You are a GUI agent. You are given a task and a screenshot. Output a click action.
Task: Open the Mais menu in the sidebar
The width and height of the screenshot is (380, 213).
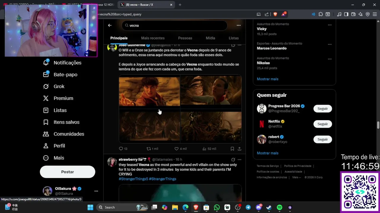pyautogui.click(x=54, y=158)
